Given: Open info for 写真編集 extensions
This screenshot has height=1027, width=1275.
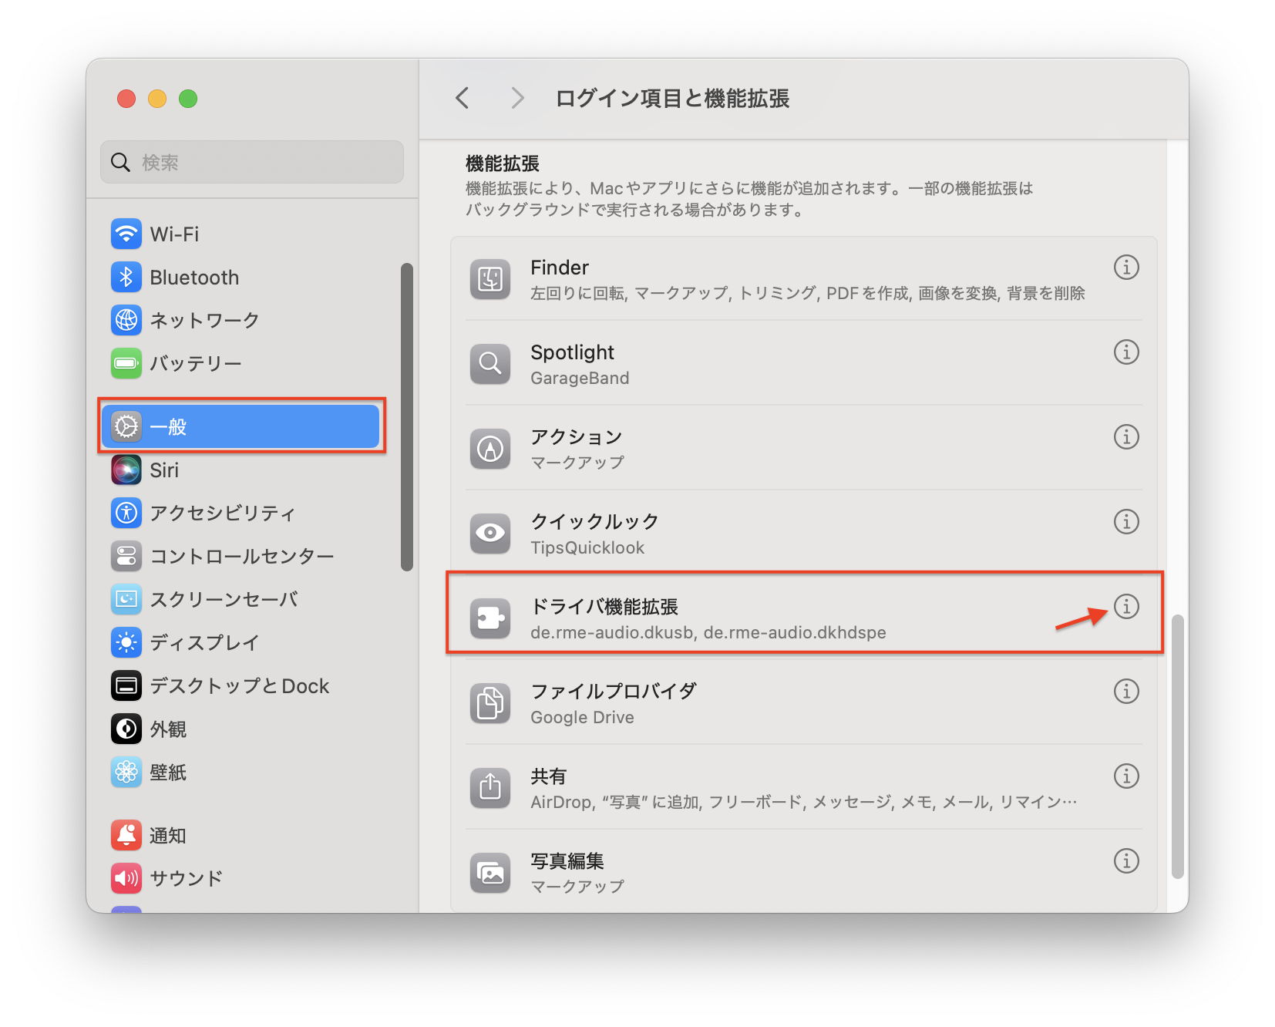Looking at the screenshot, I should tap(1126, 861).
